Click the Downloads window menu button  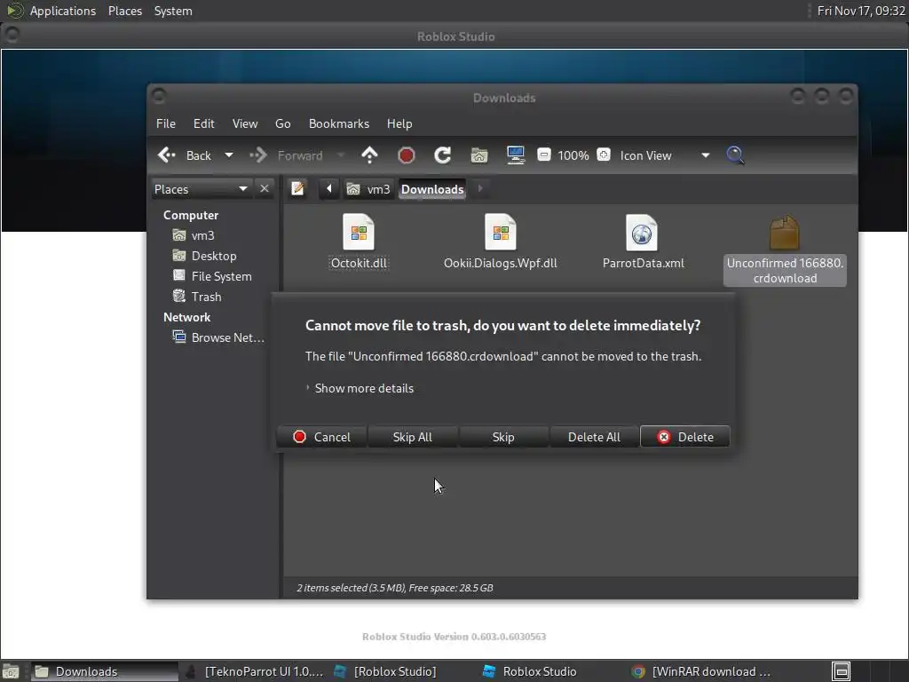click(x=159, y=96)
